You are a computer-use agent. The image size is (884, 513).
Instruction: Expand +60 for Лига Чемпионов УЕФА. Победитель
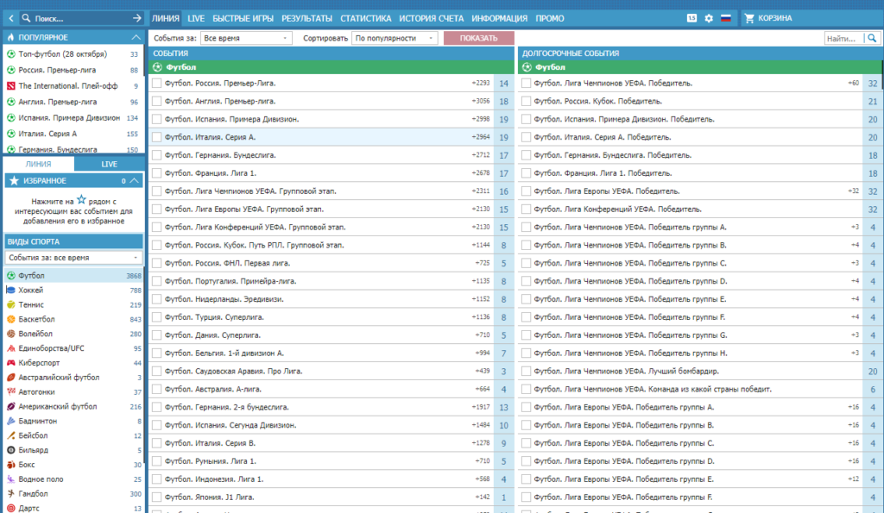click(854, 84)
